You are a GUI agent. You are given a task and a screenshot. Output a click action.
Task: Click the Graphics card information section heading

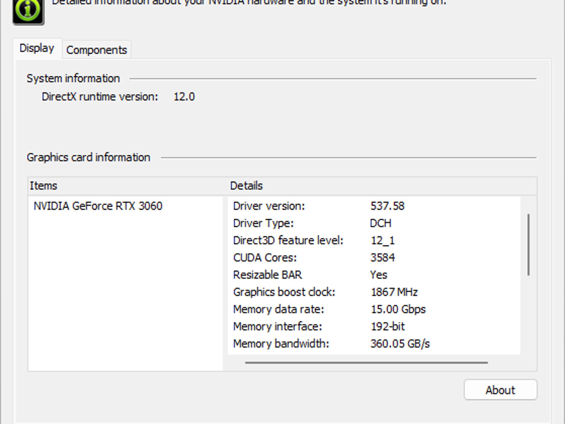point(89,158)
